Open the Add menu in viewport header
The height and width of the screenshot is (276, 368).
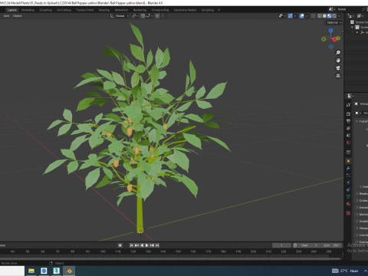(6, 16)
